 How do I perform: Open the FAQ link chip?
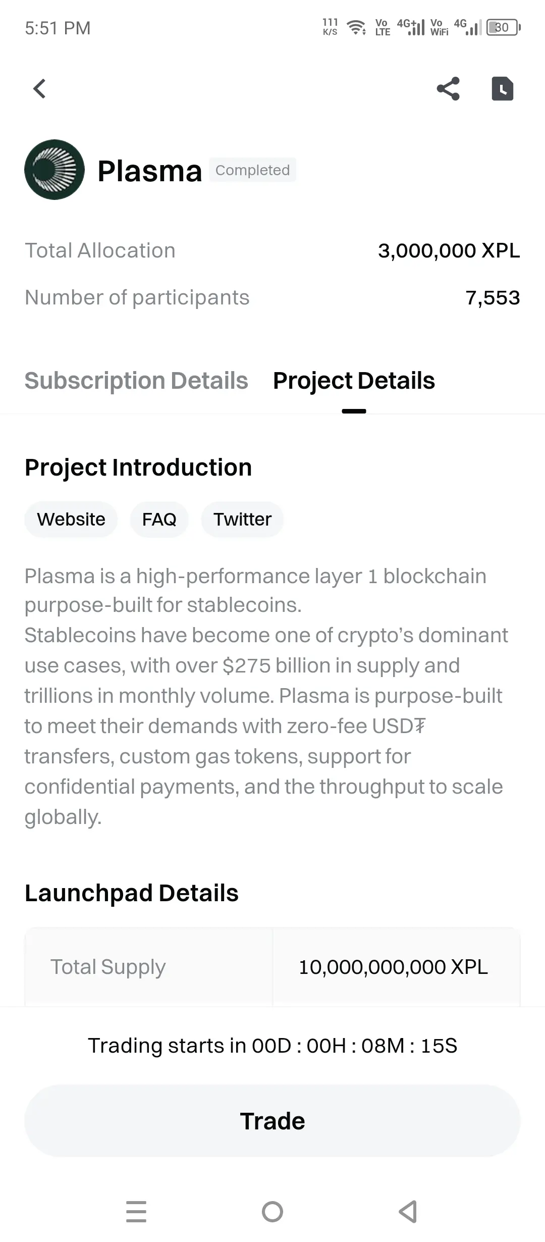pos(159,519)
